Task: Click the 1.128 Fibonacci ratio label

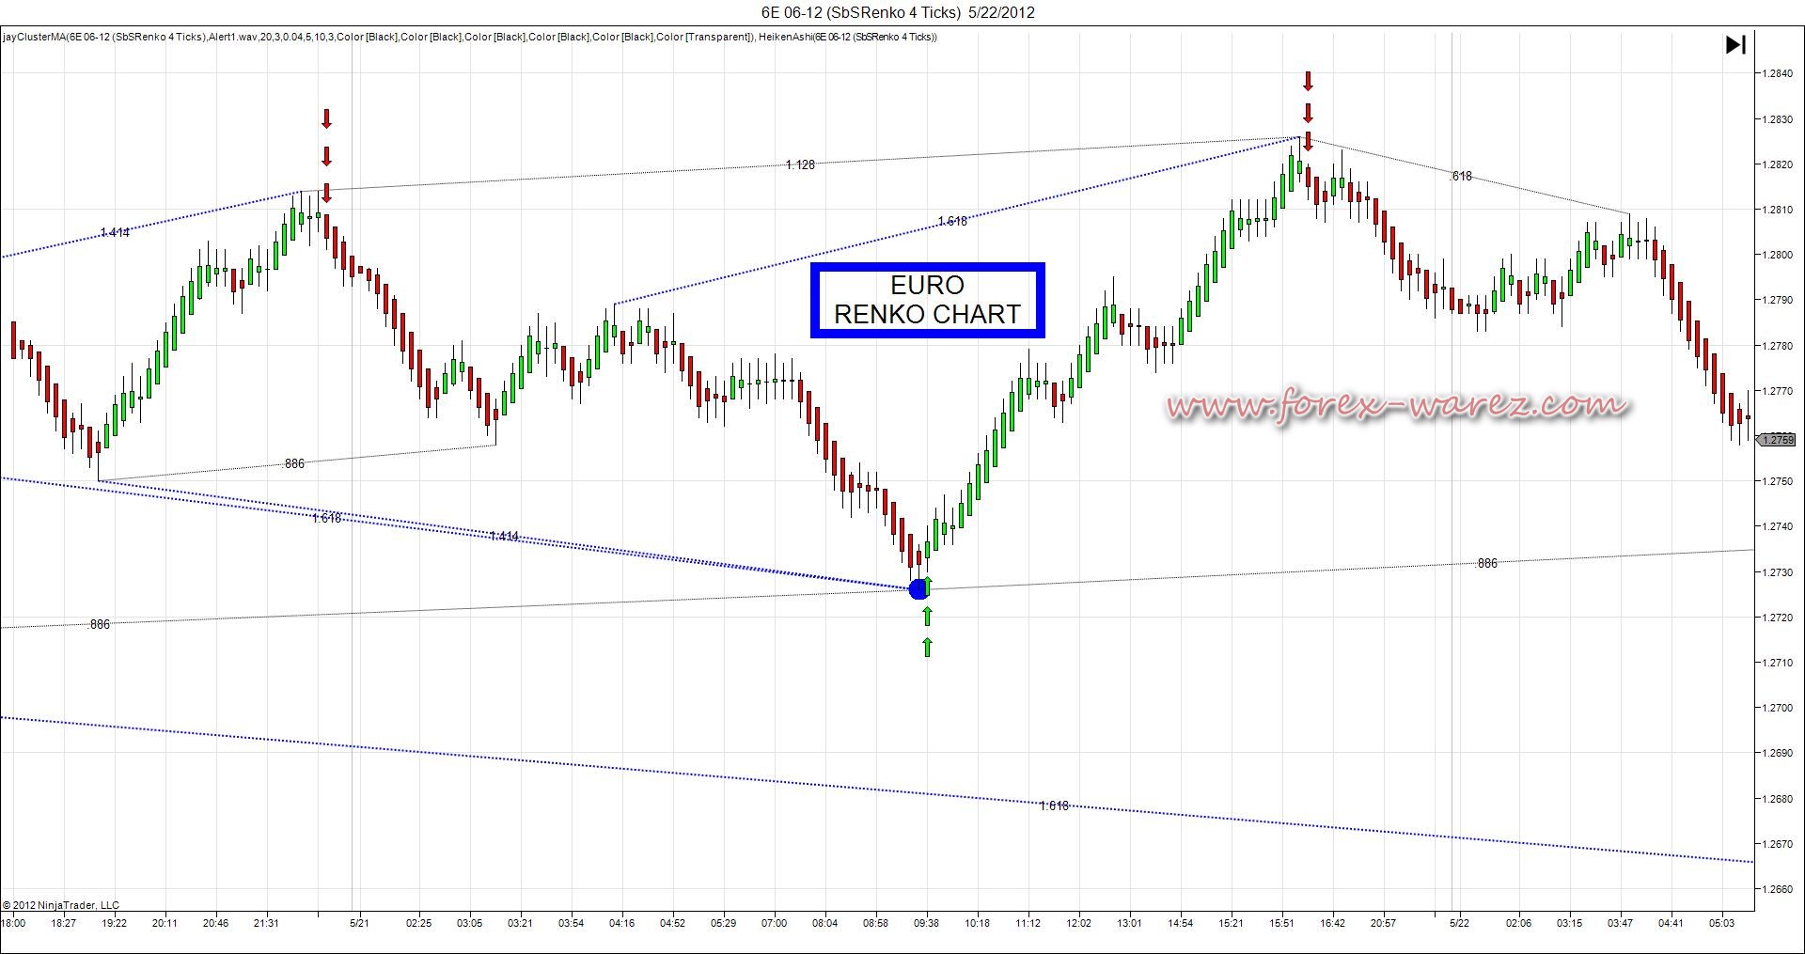Action: coord(800,165)
